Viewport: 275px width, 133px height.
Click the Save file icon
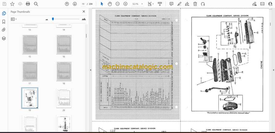click(x=4, y=4)
